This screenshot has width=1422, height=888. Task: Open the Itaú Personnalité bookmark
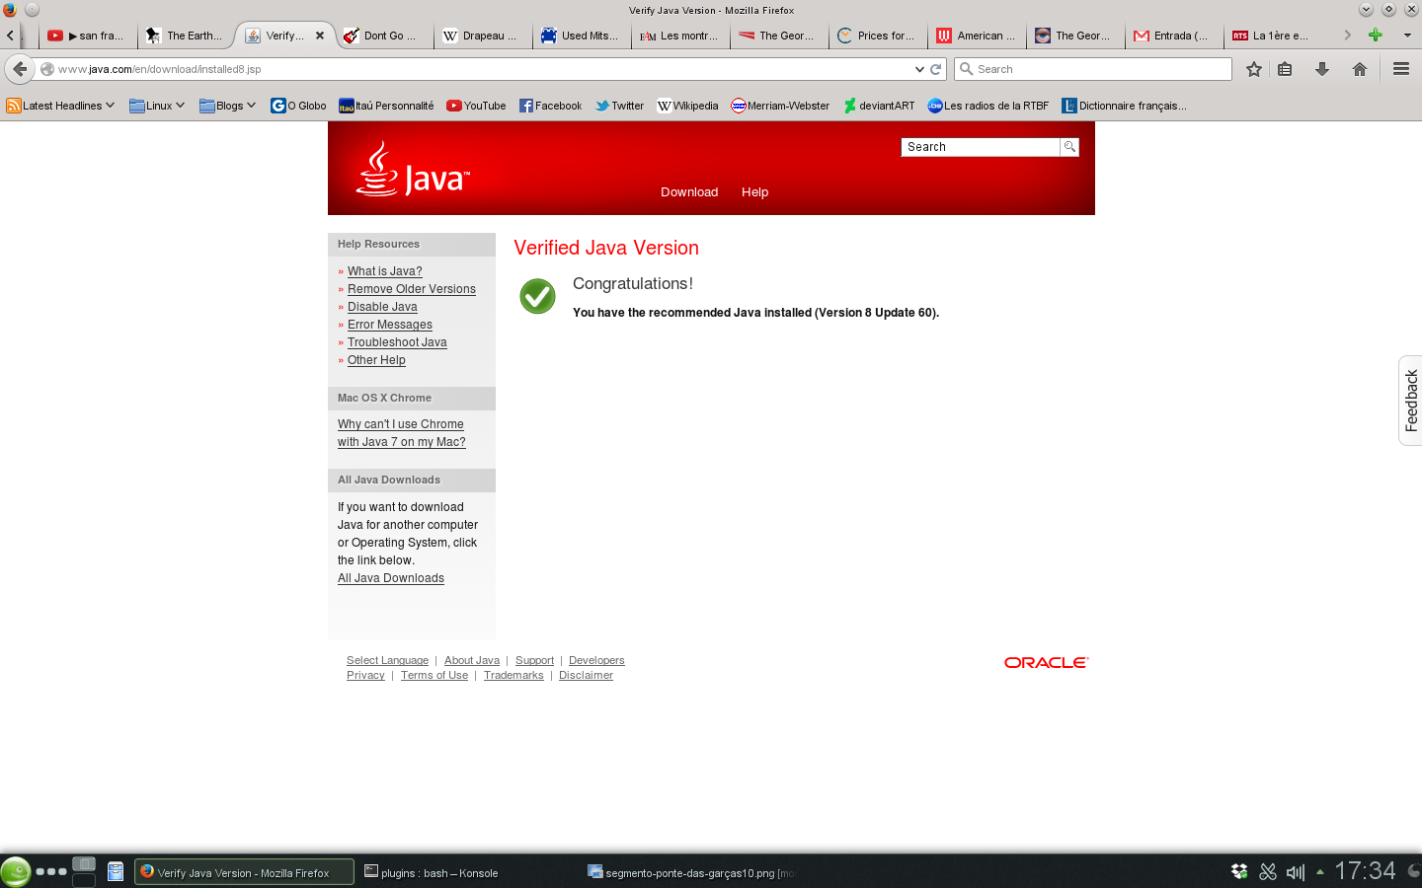coord(386,106)
